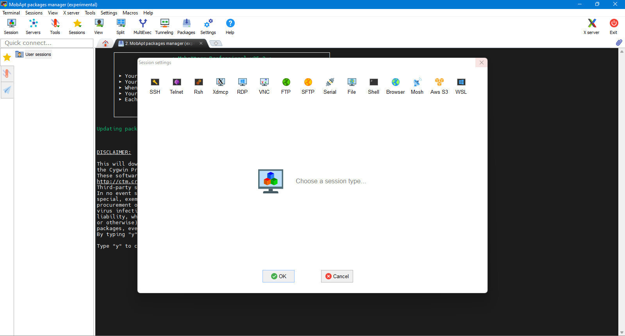This screenshot has height=336, width=625.
Task: Click Session toolbar button
Action: point(11,27)
